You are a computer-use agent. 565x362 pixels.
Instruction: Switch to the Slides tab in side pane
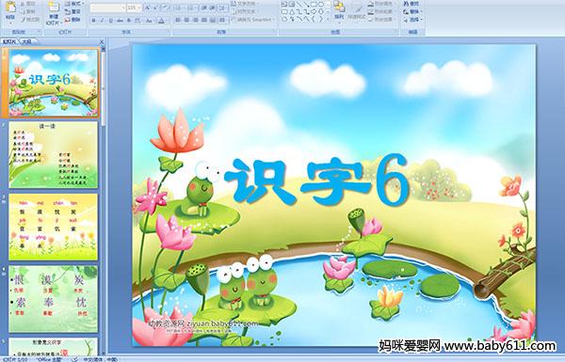tap(9, 41)
